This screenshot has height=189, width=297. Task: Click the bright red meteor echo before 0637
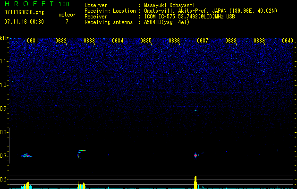coord(195,155)
